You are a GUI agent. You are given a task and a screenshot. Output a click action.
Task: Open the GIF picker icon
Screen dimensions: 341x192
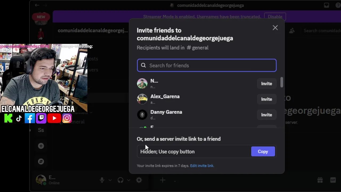point(333,180)
